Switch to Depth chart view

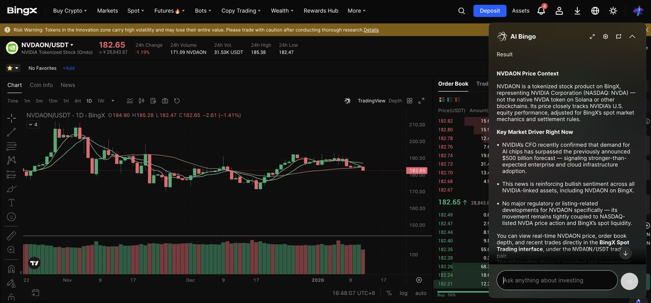(395, 101)
